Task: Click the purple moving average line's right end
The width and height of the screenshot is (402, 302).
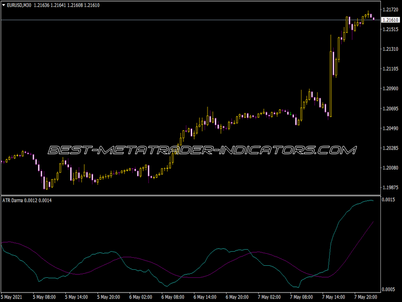Action: [373, 221]
